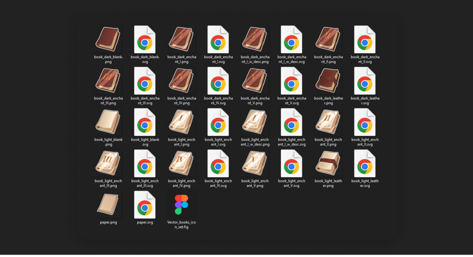
Task: Select book_dark_enchant_II.svg Chrome icon
Action: (365, 39)
